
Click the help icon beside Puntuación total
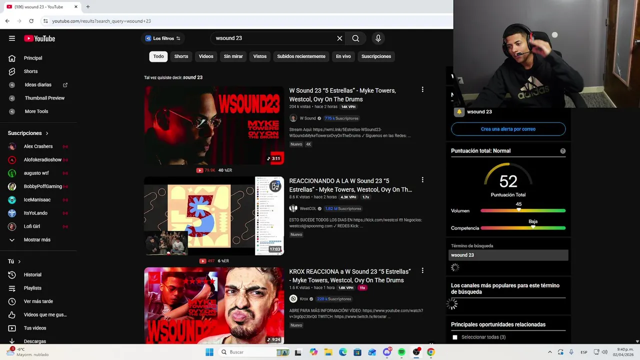(562, 151)
